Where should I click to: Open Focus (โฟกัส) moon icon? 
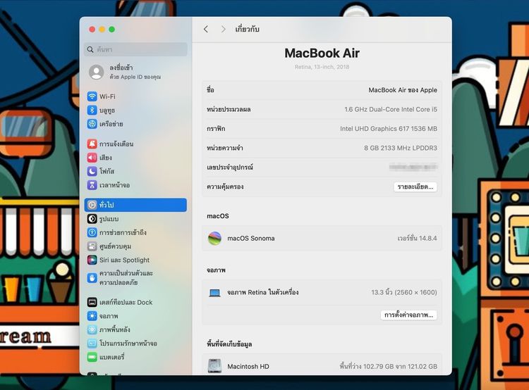coord(92,171)
